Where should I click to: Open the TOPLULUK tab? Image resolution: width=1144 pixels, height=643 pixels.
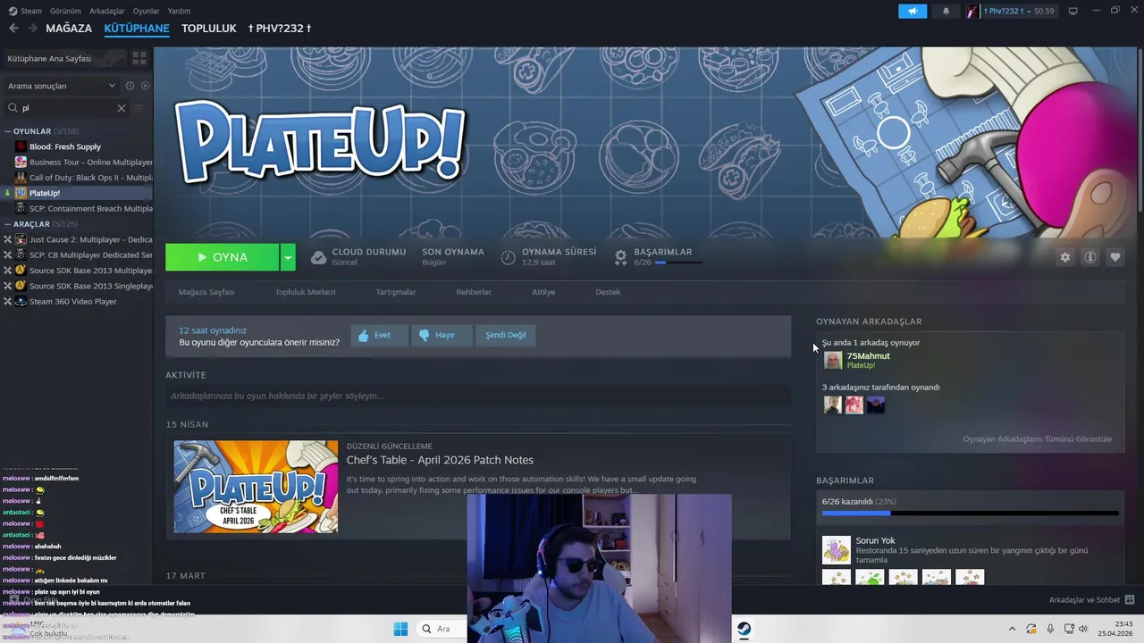click(x=209, y=29)
